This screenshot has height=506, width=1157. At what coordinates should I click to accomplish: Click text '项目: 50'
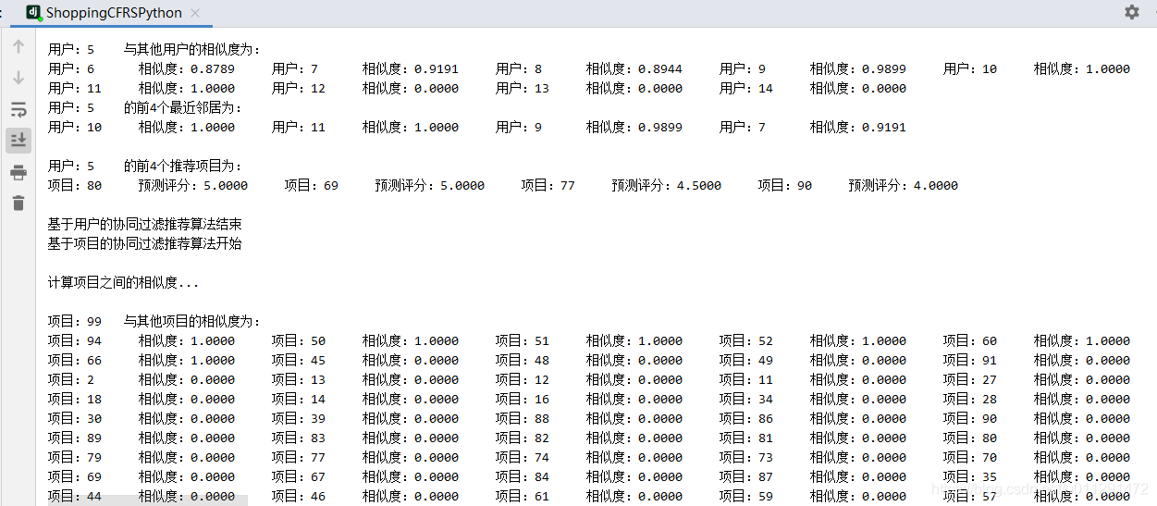(299, 340)
